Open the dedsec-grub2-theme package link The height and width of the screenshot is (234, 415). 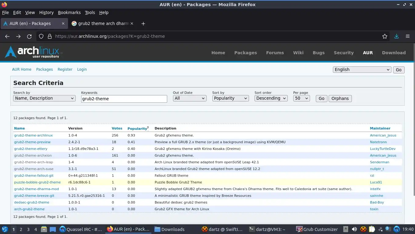point(31,202)
